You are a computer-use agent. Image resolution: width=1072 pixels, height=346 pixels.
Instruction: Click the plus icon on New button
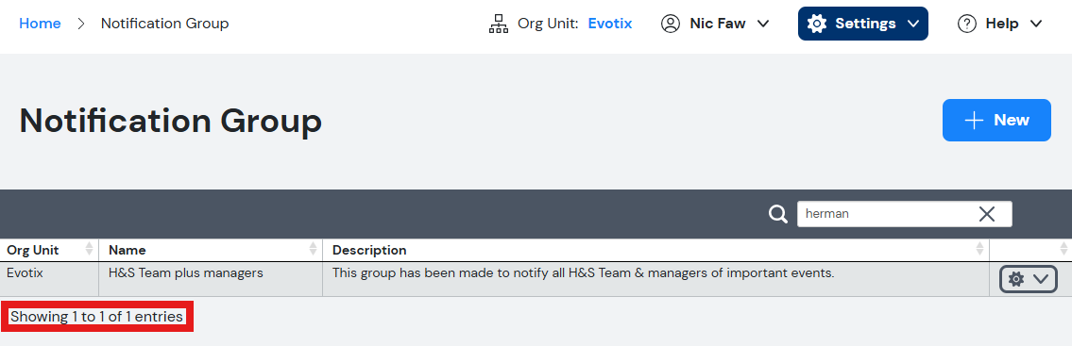click(974, 120)
